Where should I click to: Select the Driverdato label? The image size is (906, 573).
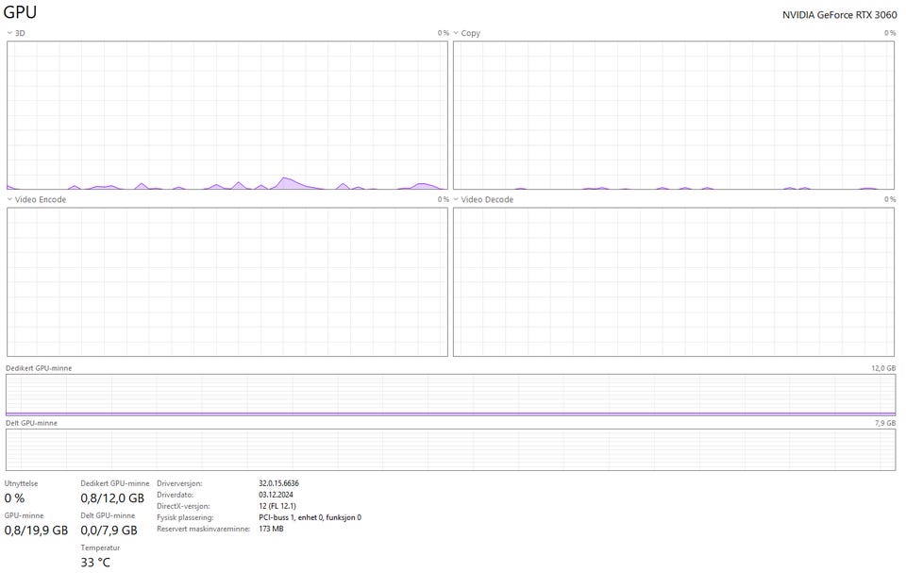tap(176, 495)
